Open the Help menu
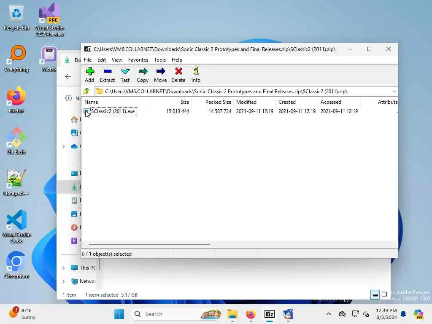The height and width of the screenshot is (324, 432). (177, 60)
